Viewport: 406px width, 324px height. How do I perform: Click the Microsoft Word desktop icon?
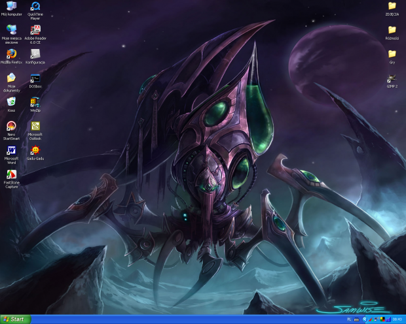11,155
